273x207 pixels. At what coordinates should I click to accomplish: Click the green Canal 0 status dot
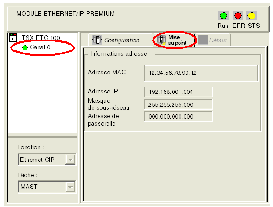[25, 47]
